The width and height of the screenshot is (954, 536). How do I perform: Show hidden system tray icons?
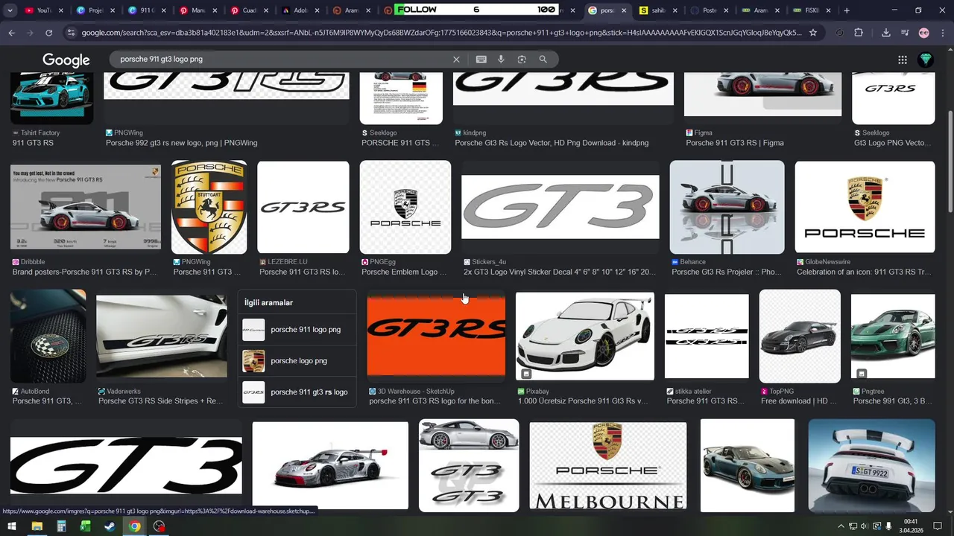click(x=841, y=526)
